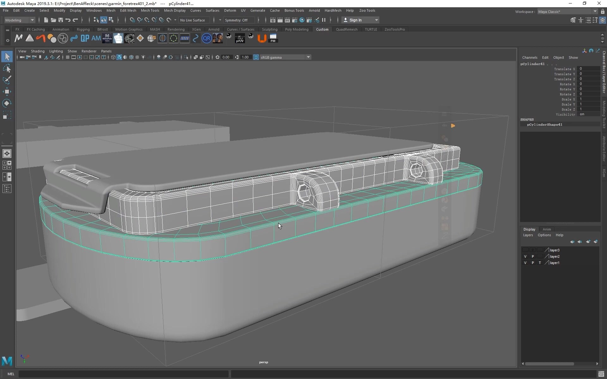Launch the prUV shelf script
Screen dimensions: 607x379
240,39
